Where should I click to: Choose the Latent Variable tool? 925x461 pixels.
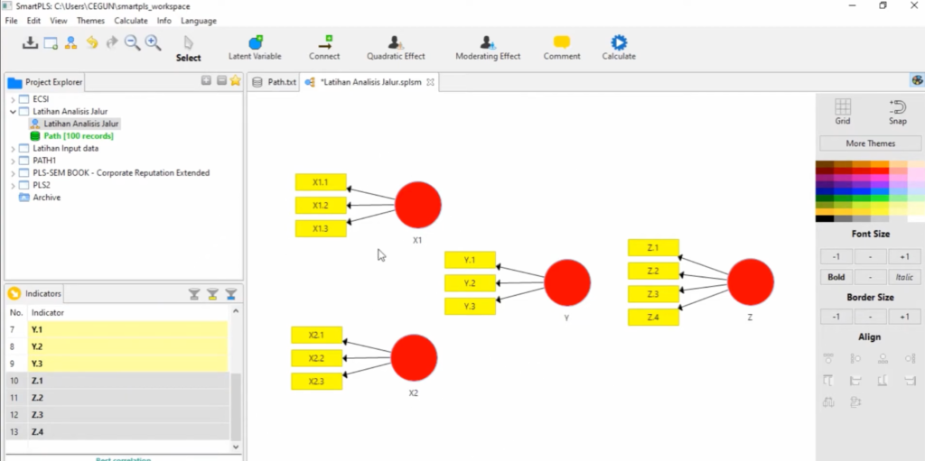[x=255, y=49]
